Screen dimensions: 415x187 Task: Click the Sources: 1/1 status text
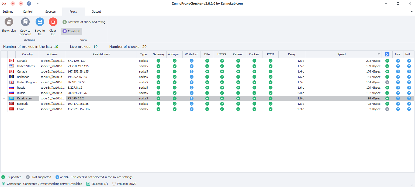pos(100,184)
